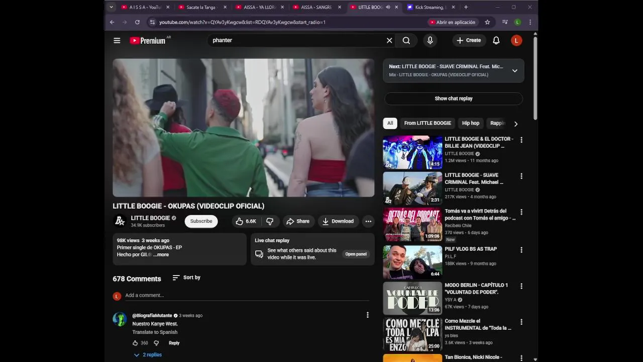This screenshot has height=362, width=643.
Task: Start voice search with microphone
Action: [430, 41]
